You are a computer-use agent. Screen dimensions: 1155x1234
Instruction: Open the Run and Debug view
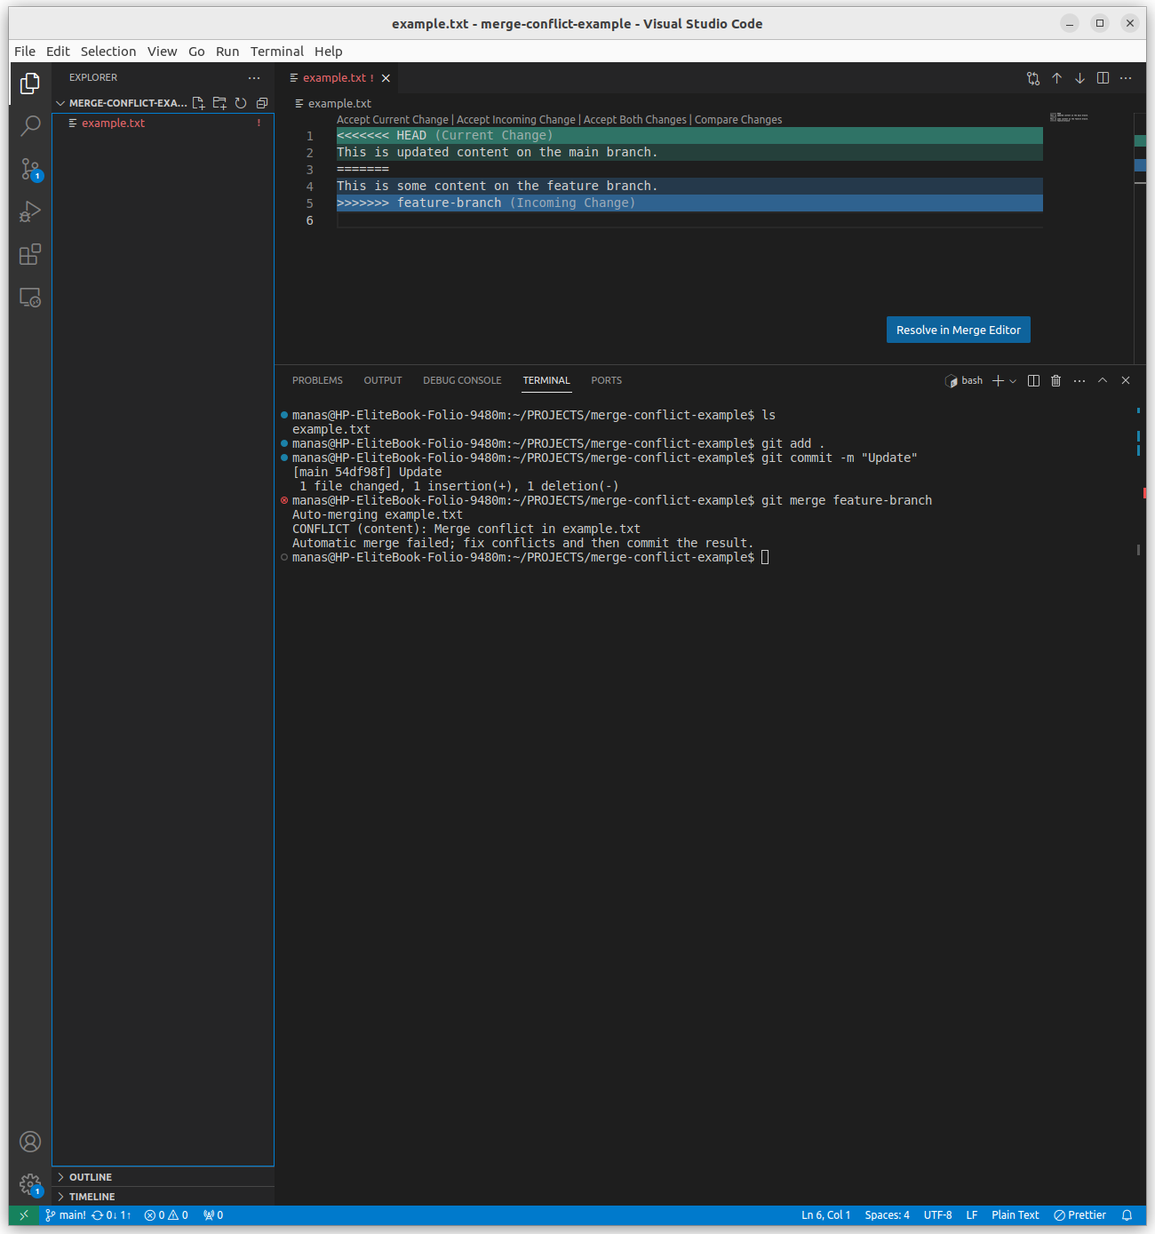tap(30, 211)
